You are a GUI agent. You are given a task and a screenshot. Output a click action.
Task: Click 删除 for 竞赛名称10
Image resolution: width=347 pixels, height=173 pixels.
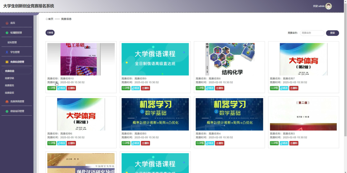(x=71, y=88)
